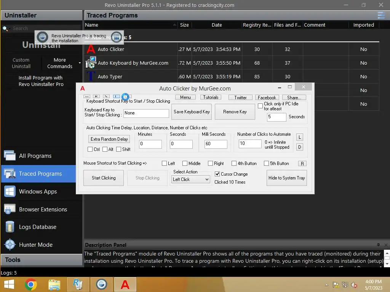Open the Windows Start button
The image size is (390, 292).
(9, 284)
